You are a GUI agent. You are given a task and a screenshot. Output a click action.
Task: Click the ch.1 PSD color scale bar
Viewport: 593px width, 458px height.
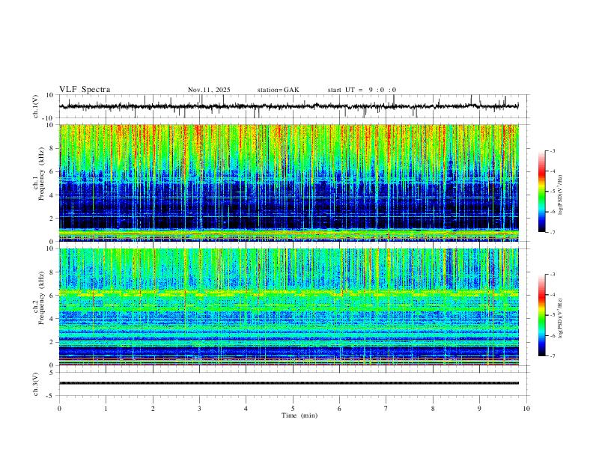542,192
